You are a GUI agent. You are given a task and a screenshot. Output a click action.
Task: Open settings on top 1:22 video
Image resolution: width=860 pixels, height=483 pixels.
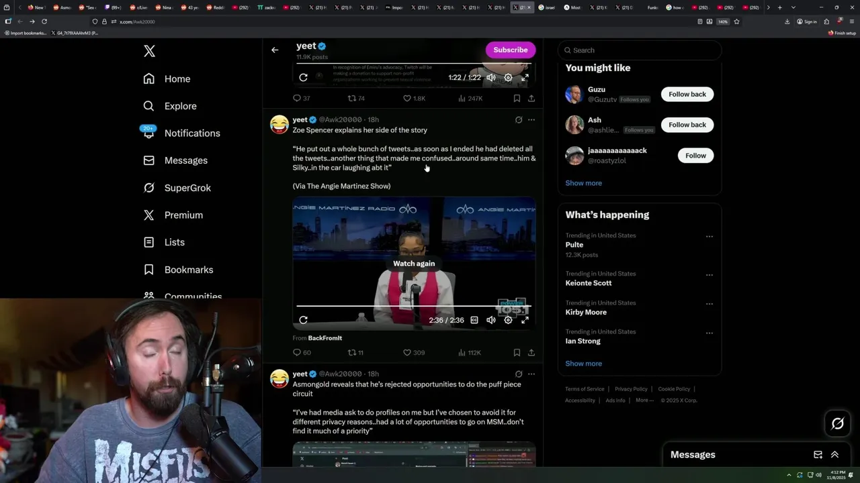coord(508,78)
